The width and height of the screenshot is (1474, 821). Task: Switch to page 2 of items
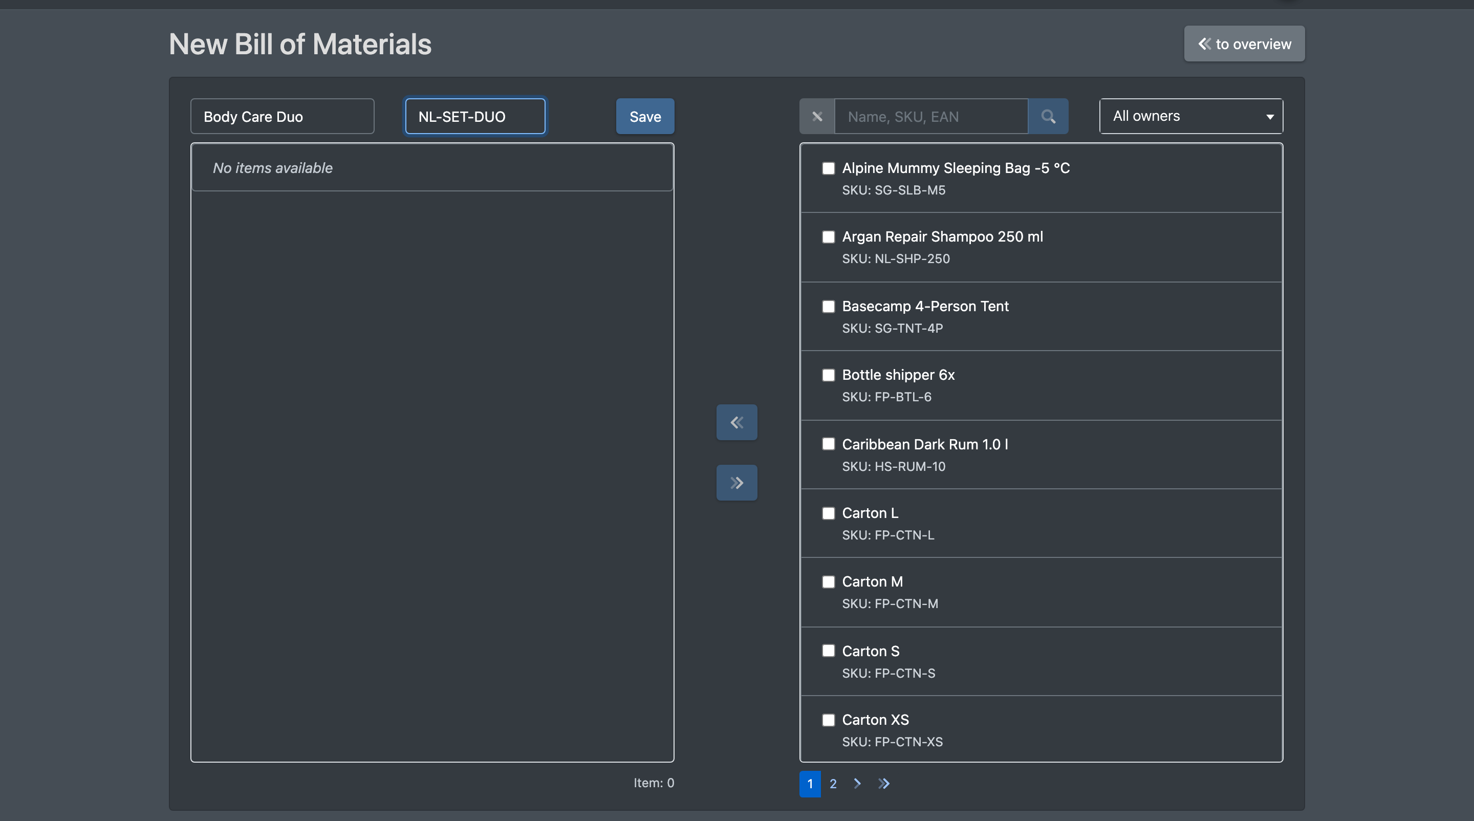833,783
